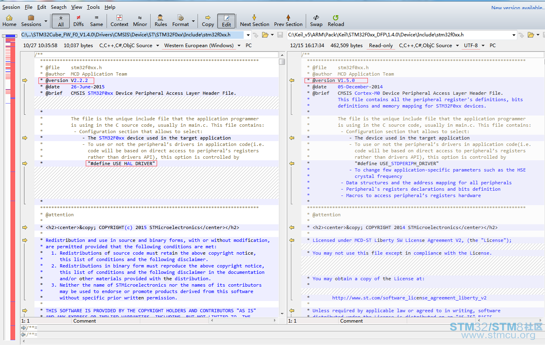Click yellow arrow beside COPYRIGHT(c) 2015 line

(x=25, y=227)
